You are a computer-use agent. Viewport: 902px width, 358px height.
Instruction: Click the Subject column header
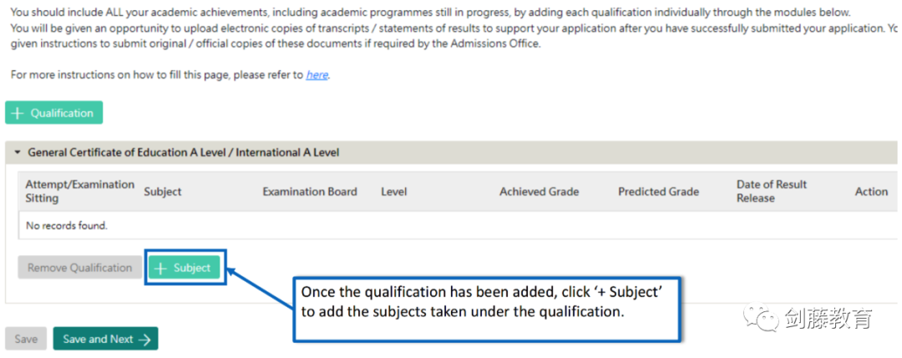click(x=163, y=192)
